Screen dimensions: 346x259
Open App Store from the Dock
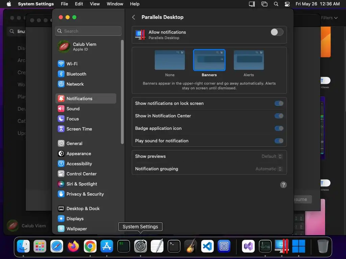coord(107,246)
